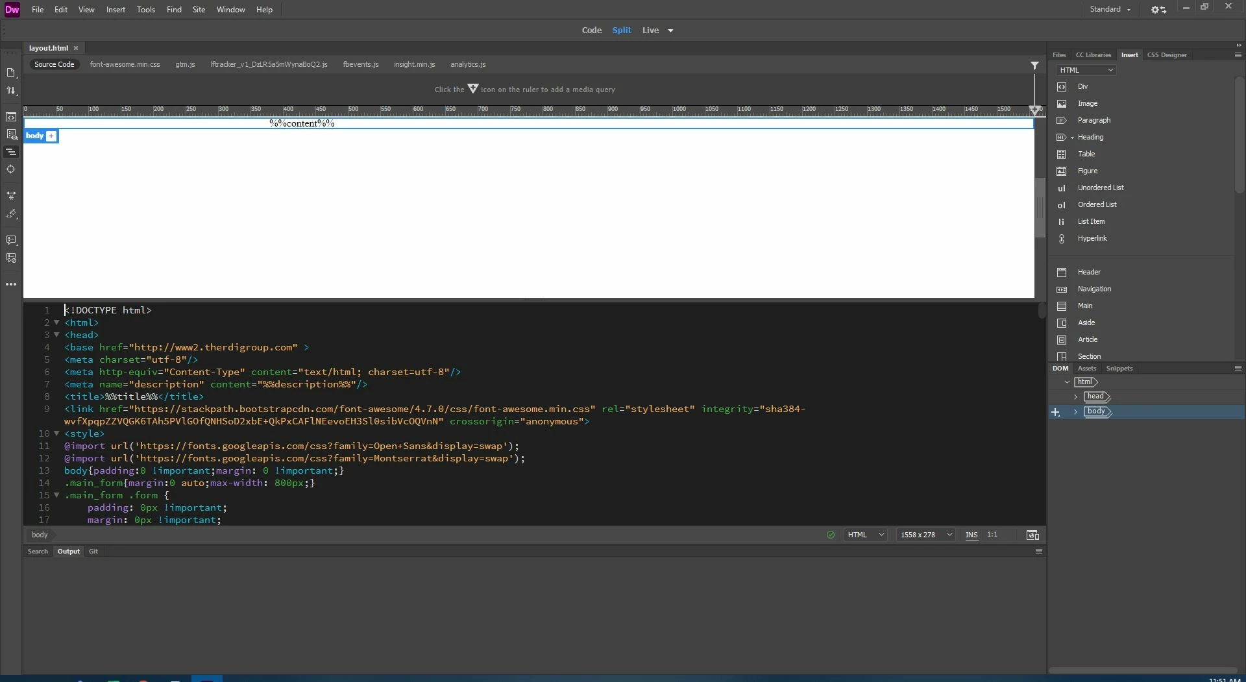Click the green lint status checkmark
This screenshot has height=682, width=1246.
831,535
